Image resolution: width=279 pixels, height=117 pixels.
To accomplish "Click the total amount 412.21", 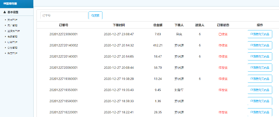I will coord(158,45).
